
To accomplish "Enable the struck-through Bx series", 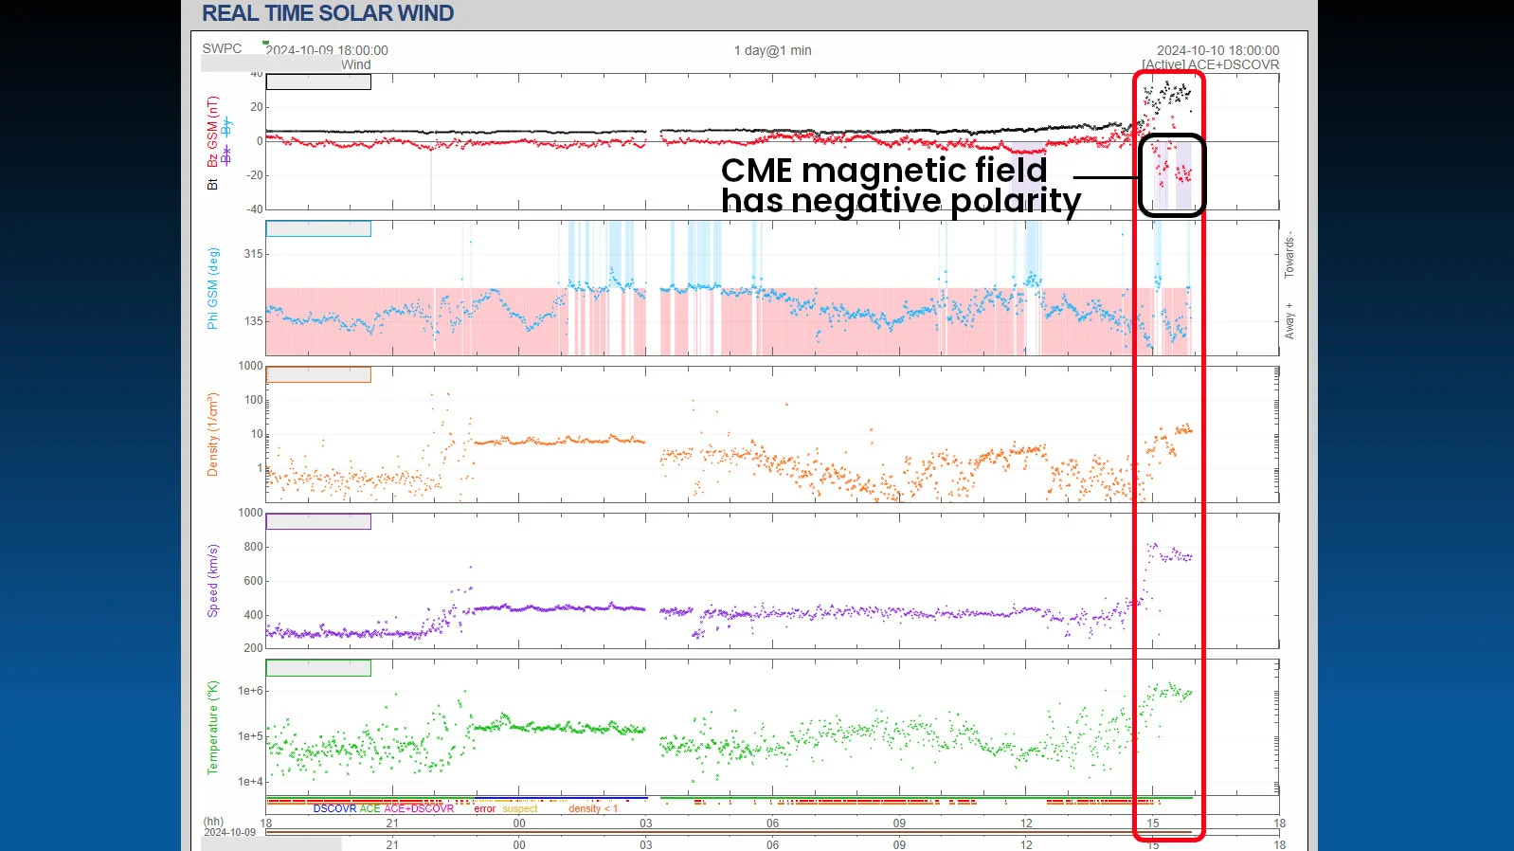I will (x=226, y=155).
